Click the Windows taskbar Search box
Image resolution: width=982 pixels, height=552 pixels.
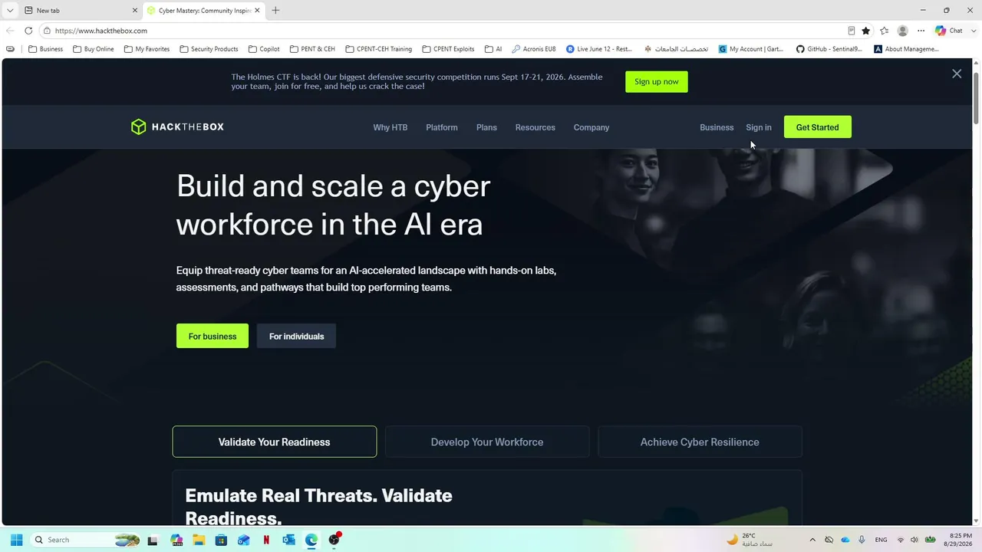86,540
